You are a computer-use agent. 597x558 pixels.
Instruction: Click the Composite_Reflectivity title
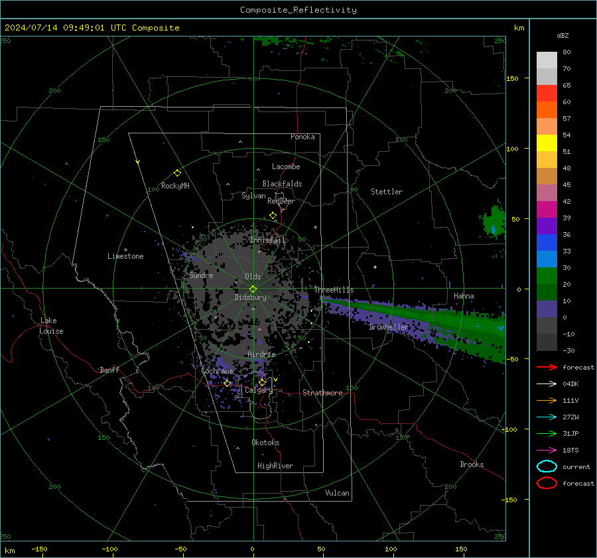point(298,10)
